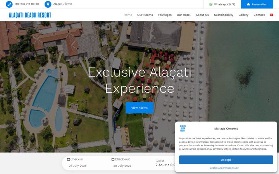The width and height of the screenshot is (279, 174).
Task: Click the WhatsApp logo icon
Action: click(211, 4)
